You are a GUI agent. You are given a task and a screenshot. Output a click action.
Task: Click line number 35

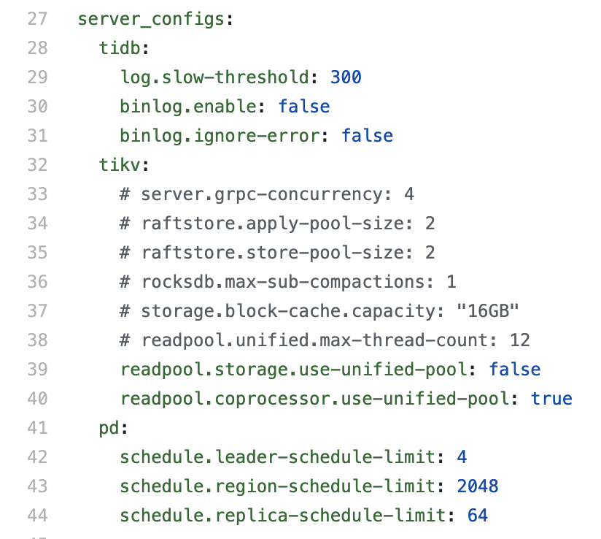coord(38,252)
